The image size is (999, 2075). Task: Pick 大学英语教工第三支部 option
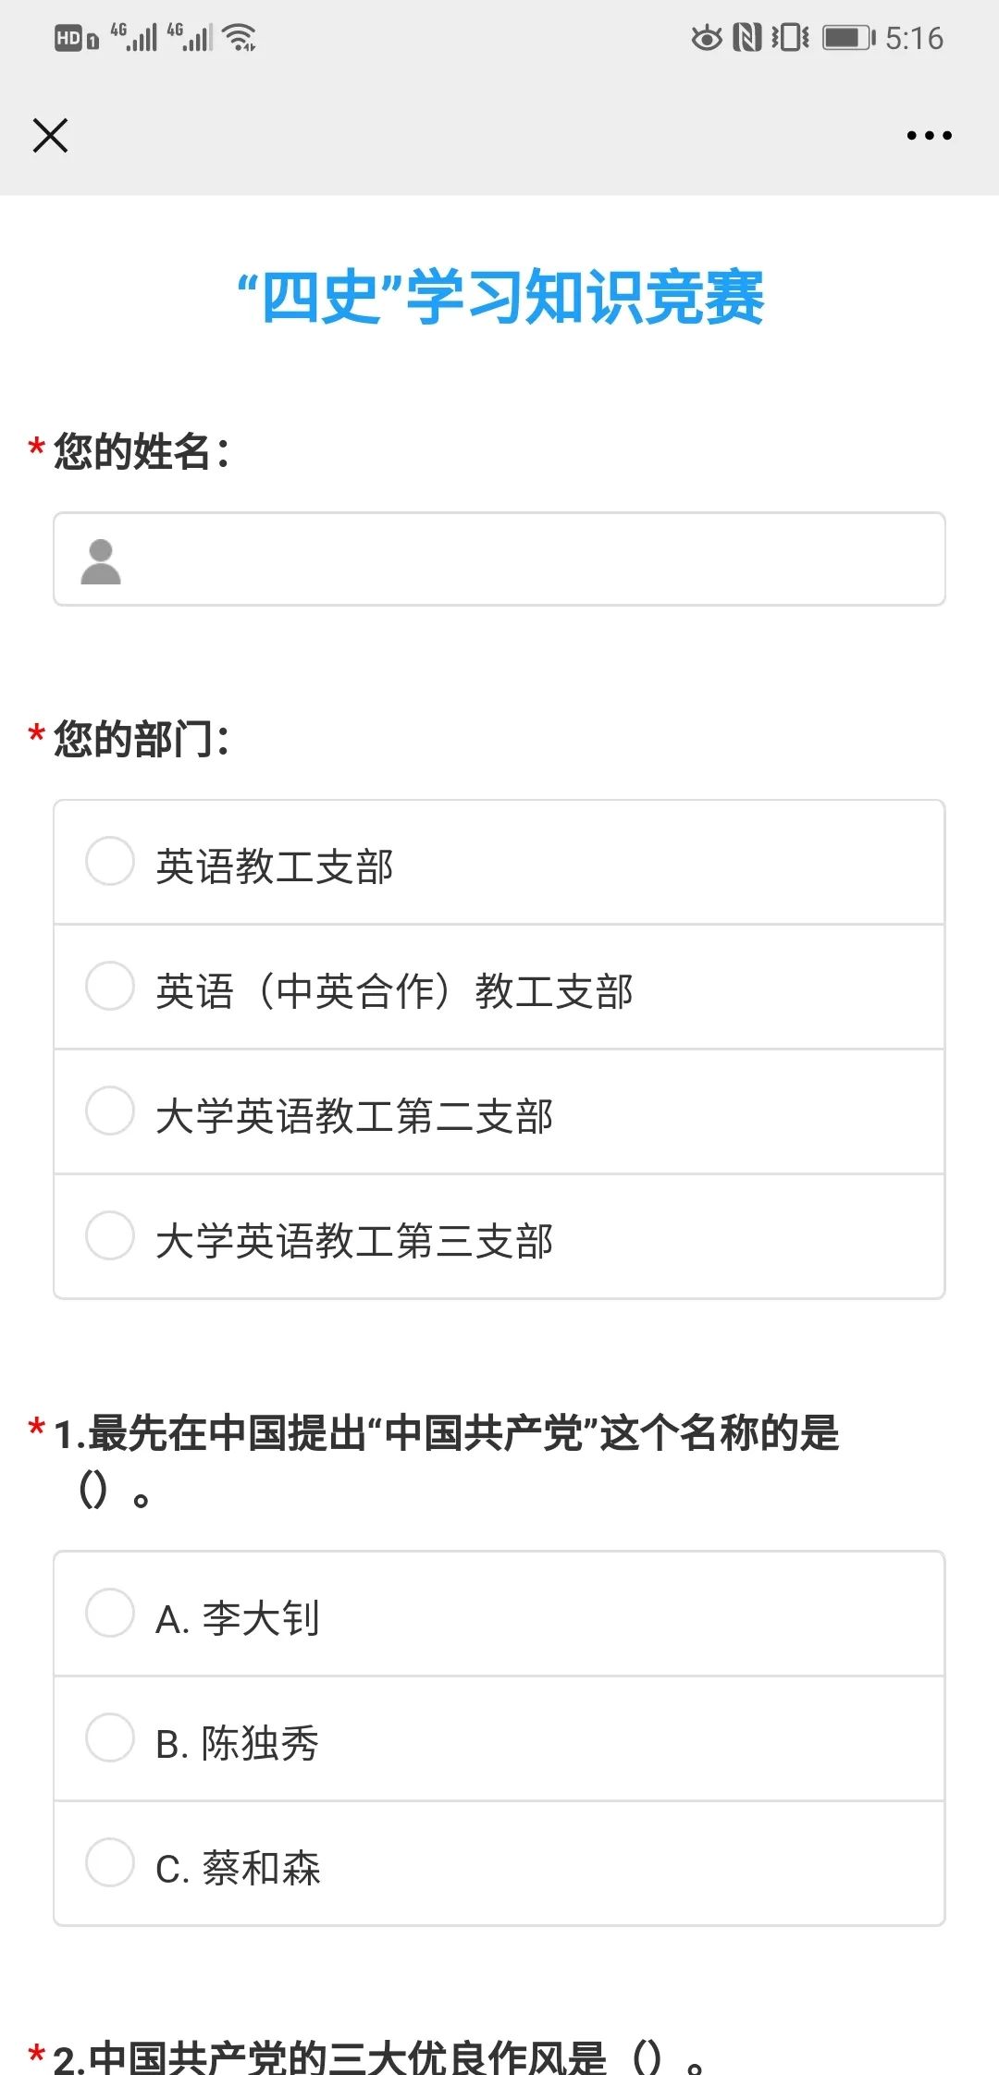110,1236
